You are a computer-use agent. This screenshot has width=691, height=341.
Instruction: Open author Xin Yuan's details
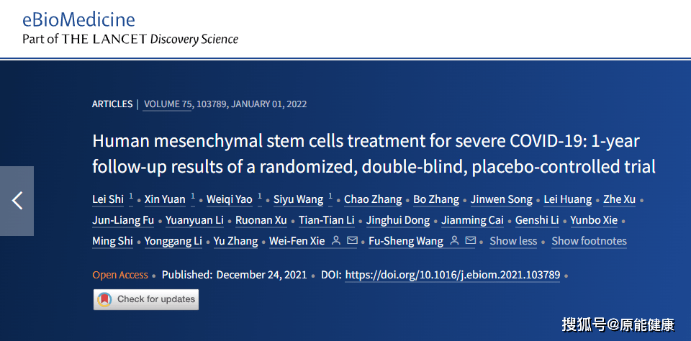(165, 199)
